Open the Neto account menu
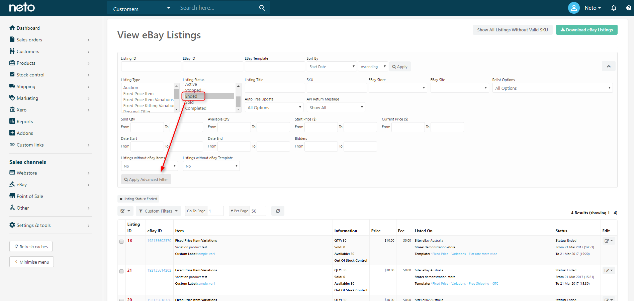634x301 pixels. point(593,8)
